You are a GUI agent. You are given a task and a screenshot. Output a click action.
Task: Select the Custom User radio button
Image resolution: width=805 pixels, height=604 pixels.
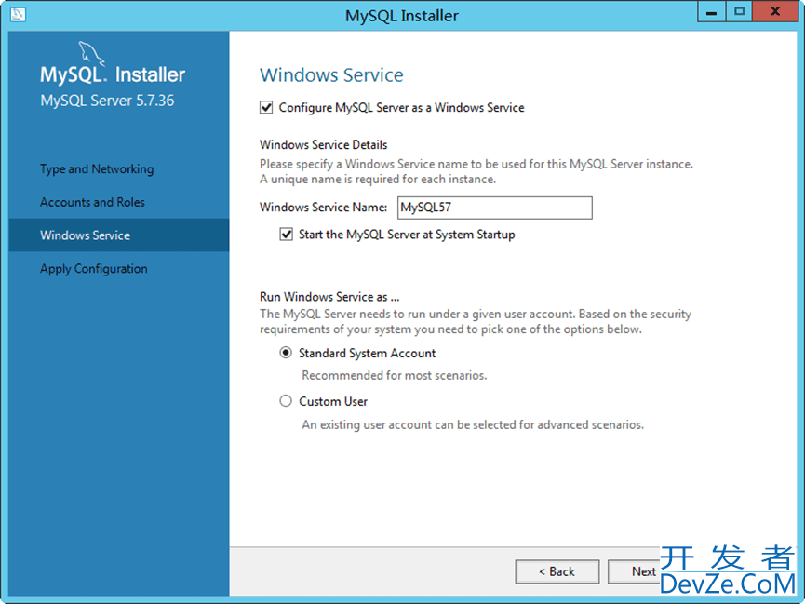(286, 401)
